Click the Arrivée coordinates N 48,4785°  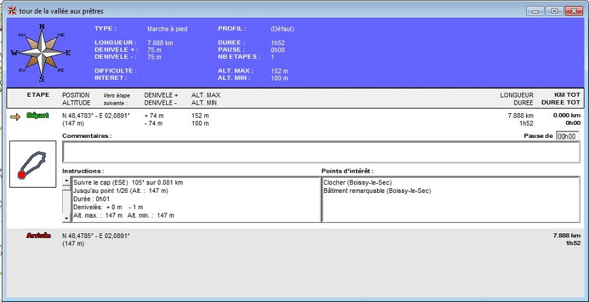coord(96,236)
